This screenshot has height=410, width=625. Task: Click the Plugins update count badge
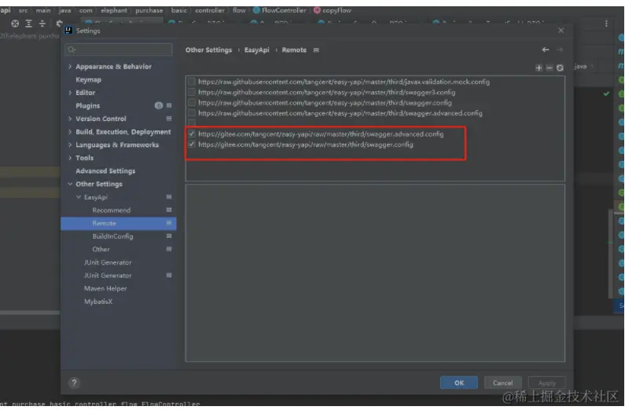(159, 105)
